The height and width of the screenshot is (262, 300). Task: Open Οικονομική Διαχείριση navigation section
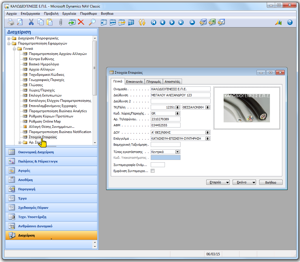pyautogui.click(x=51, y=152)
